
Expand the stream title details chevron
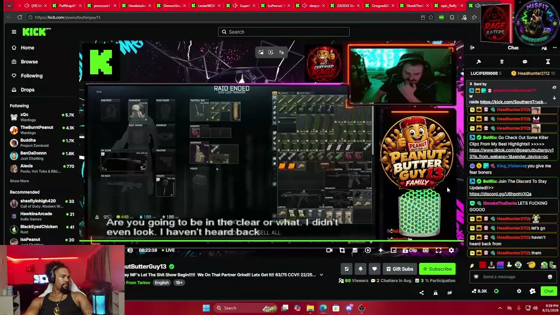coord(321,275)
